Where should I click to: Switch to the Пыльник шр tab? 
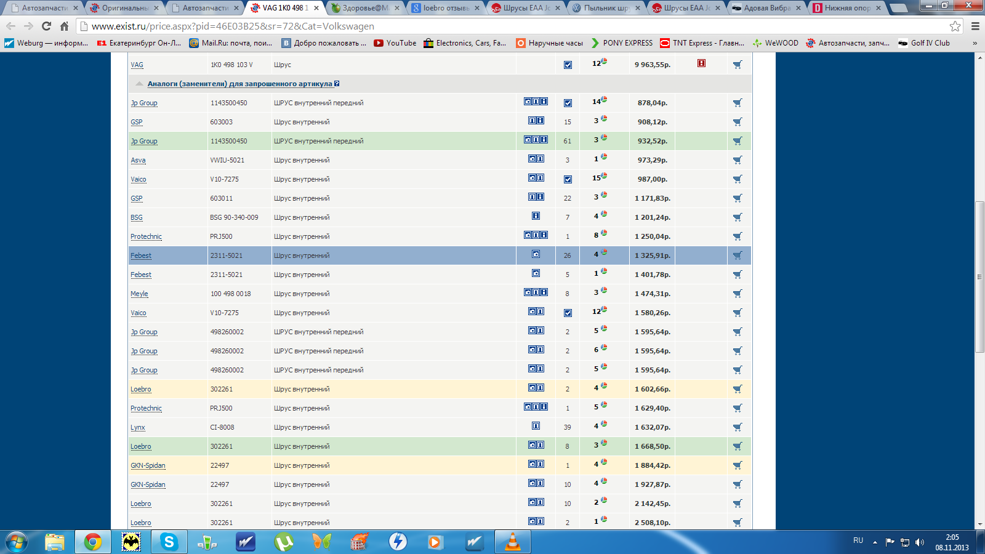point(606,8)
